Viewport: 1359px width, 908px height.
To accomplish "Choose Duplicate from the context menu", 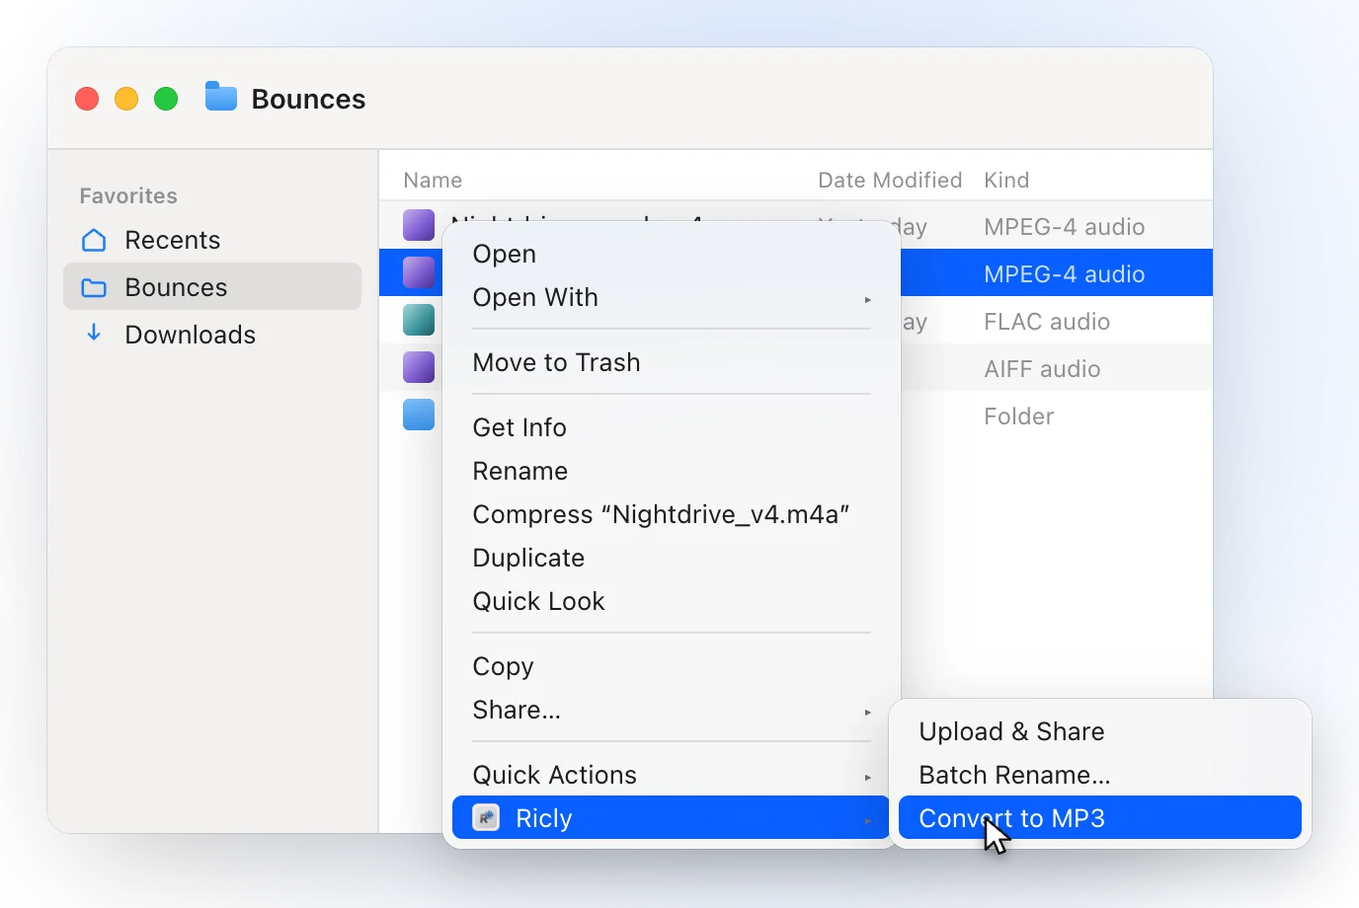I will click(x=672, y=558).
